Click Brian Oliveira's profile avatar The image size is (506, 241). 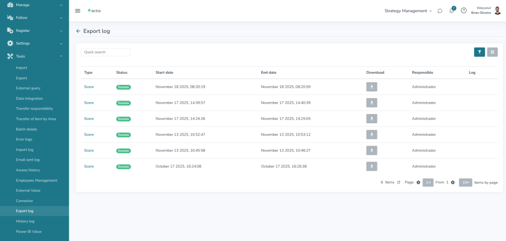[x=497, y=11]
